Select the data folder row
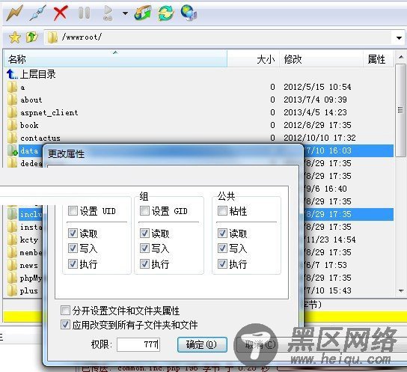Screen dimensions: 407x372 coord(29,151)
